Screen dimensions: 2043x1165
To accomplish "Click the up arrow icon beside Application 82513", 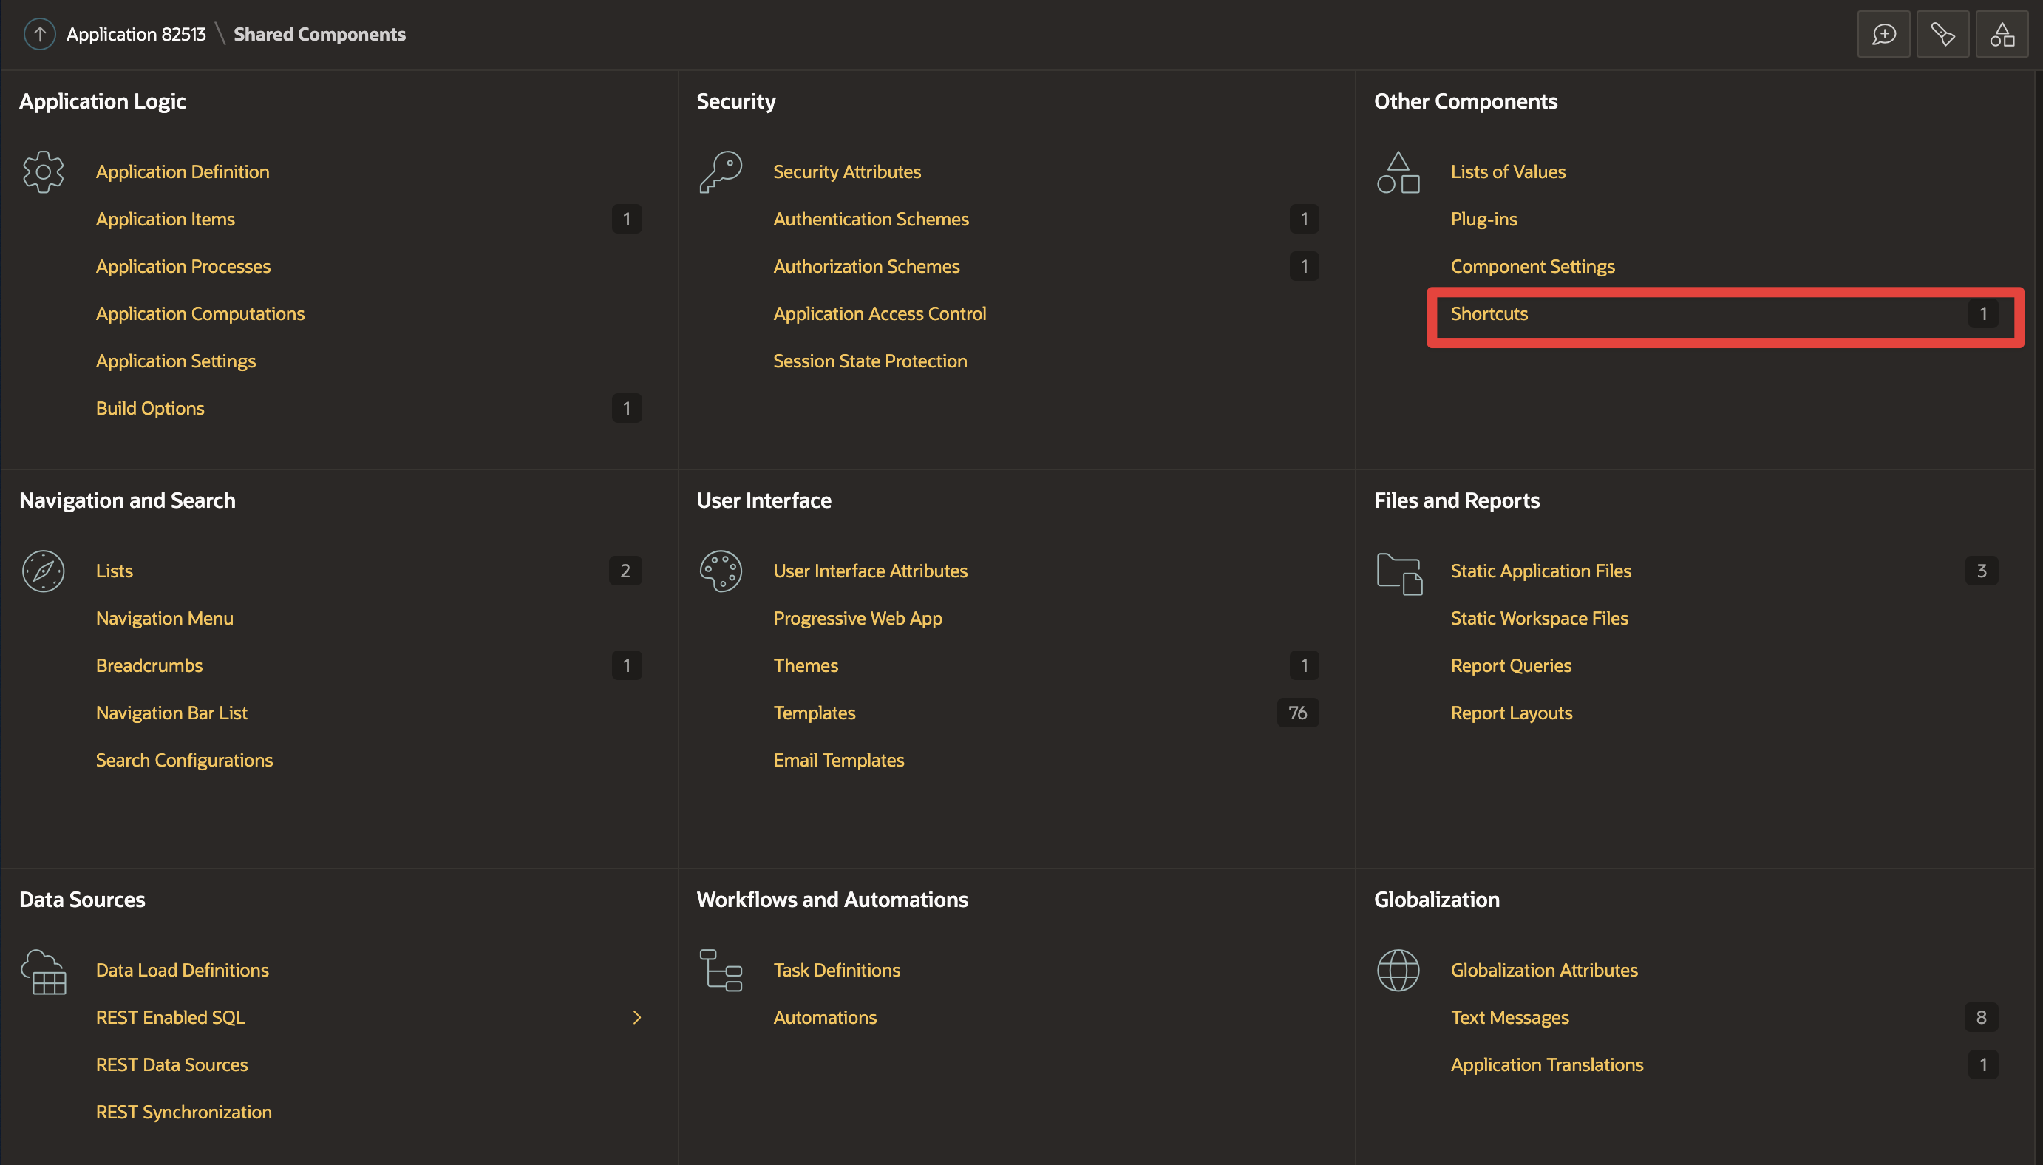I will tap(39, 35).
